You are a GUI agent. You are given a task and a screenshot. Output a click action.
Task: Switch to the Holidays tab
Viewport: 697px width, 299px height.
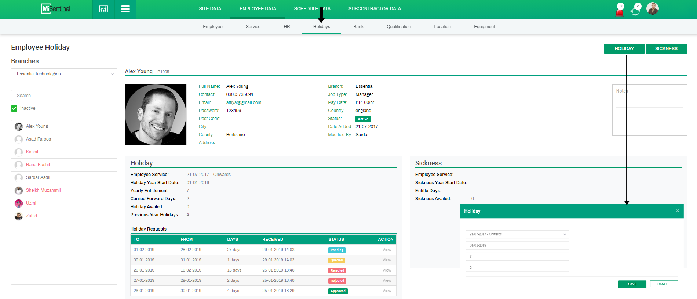click(x=322, y=27)
